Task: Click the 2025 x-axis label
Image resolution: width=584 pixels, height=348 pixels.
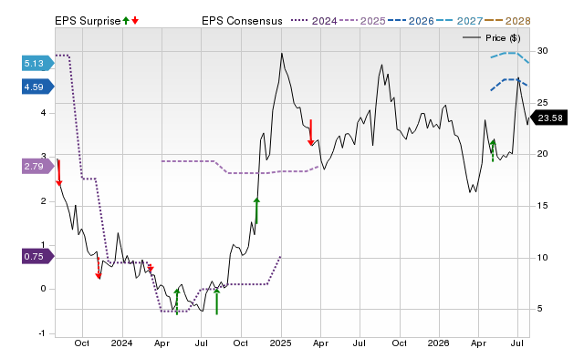Action: coord(281,343)
